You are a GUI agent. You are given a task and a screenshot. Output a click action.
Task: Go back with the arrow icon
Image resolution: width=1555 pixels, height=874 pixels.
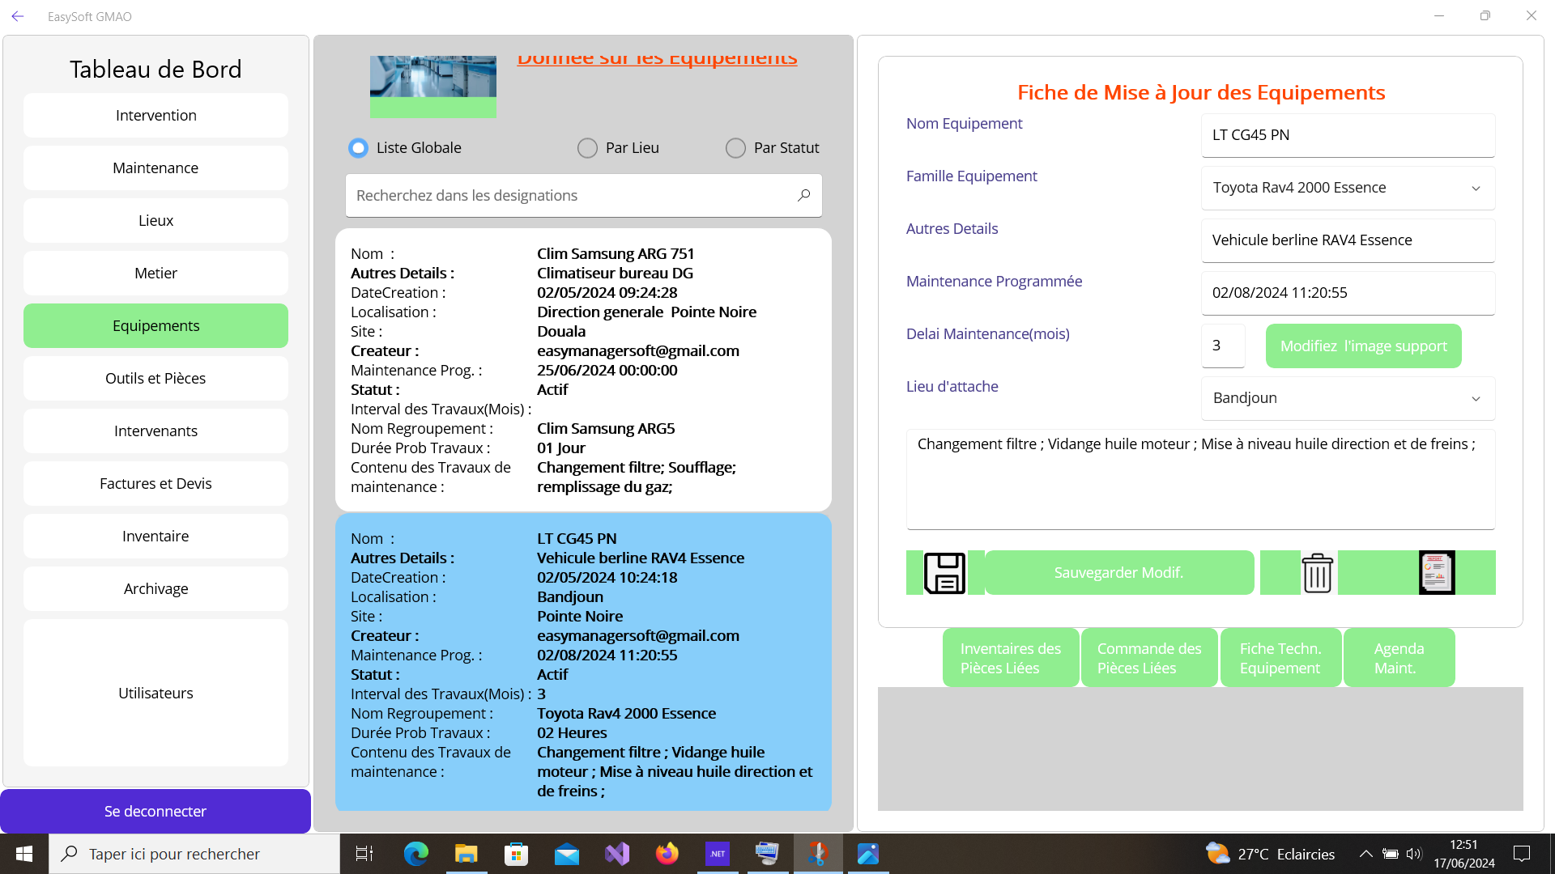pos(18,16)
